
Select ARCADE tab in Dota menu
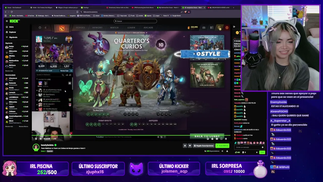coord(148,28)
